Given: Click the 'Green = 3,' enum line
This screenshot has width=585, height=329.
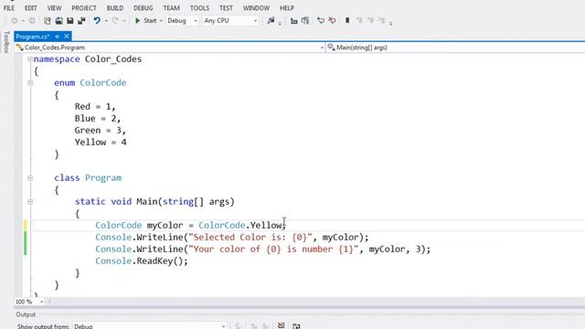Looking at the screenshot, I should tap(100, 131).
